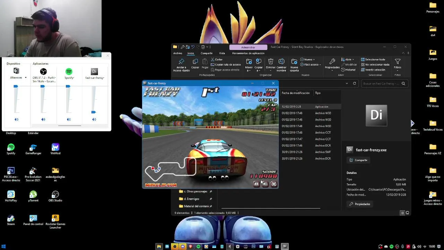Switch Explorer to details list view
Viewport: 444px width, 250px height.
(402, 213)
